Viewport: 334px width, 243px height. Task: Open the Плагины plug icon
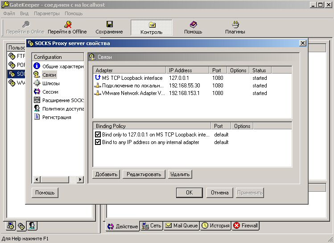point(235,24)
